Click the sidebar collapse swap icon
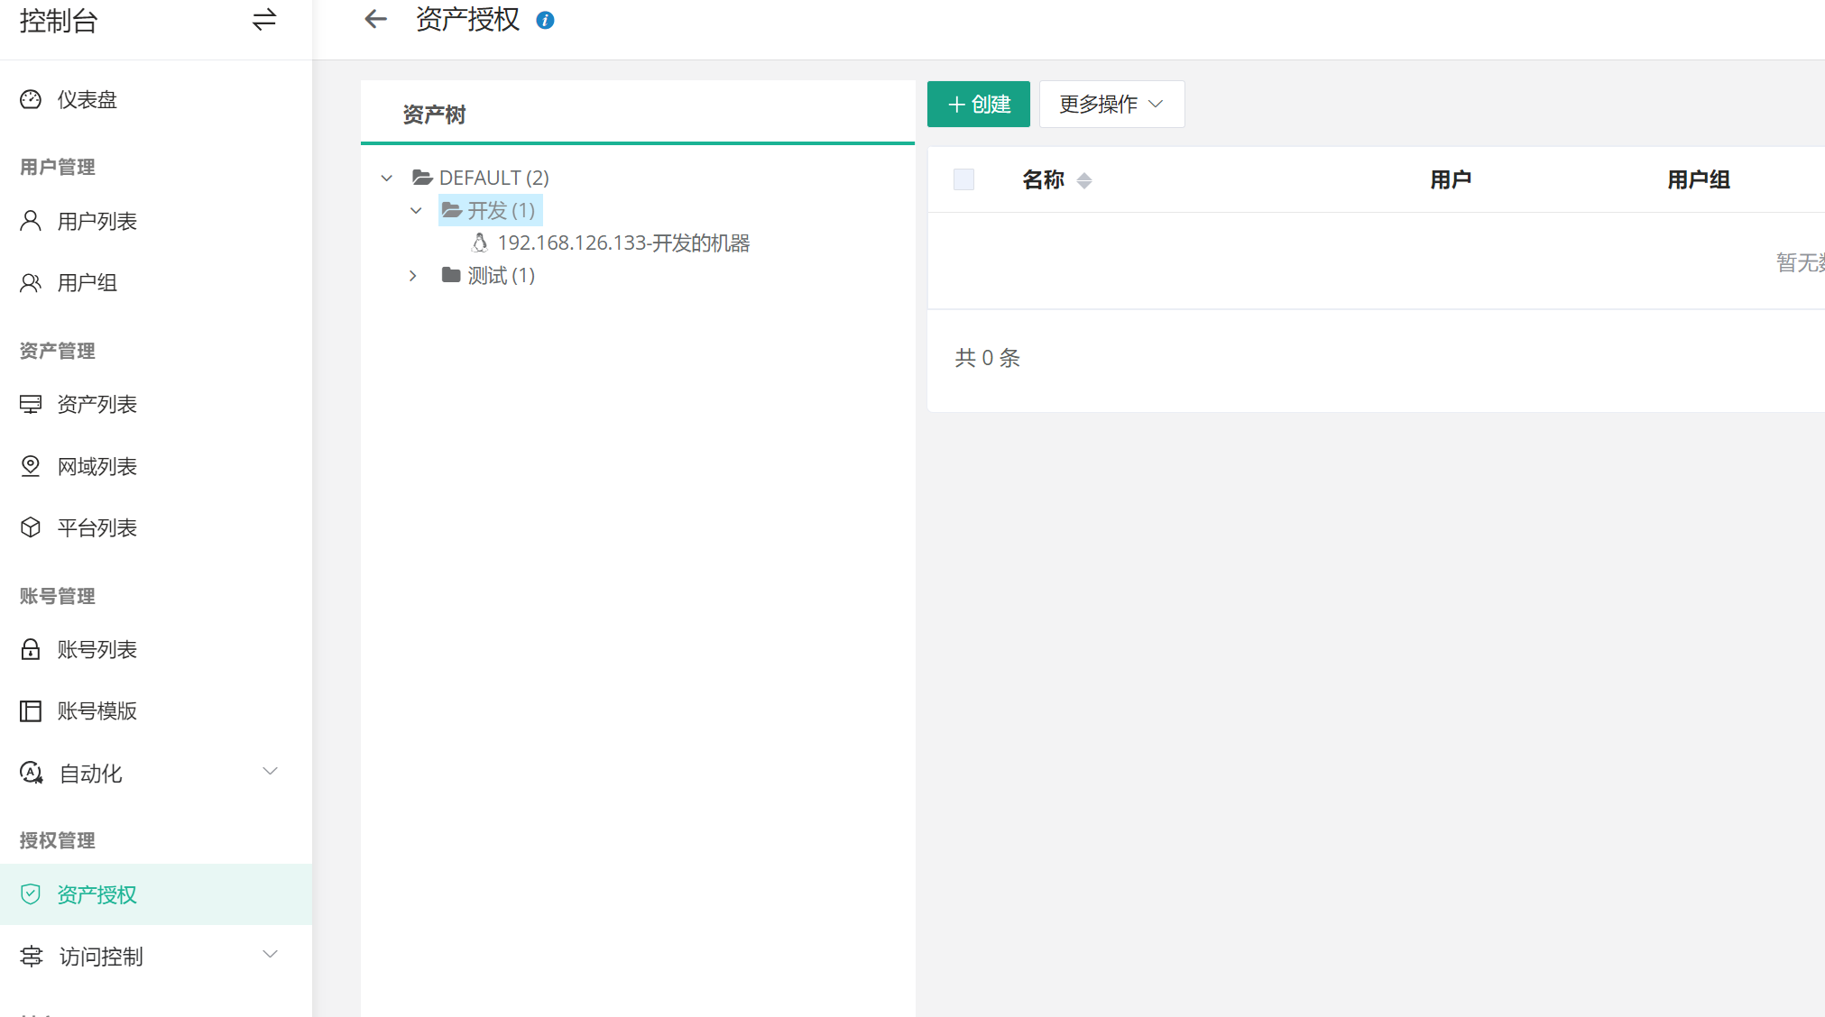The width and height of the screenshot is (1825, 1017). [263, 20]
